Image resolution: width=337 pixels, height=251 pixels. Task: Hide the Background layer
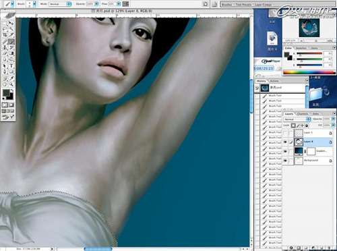[285, 161]
